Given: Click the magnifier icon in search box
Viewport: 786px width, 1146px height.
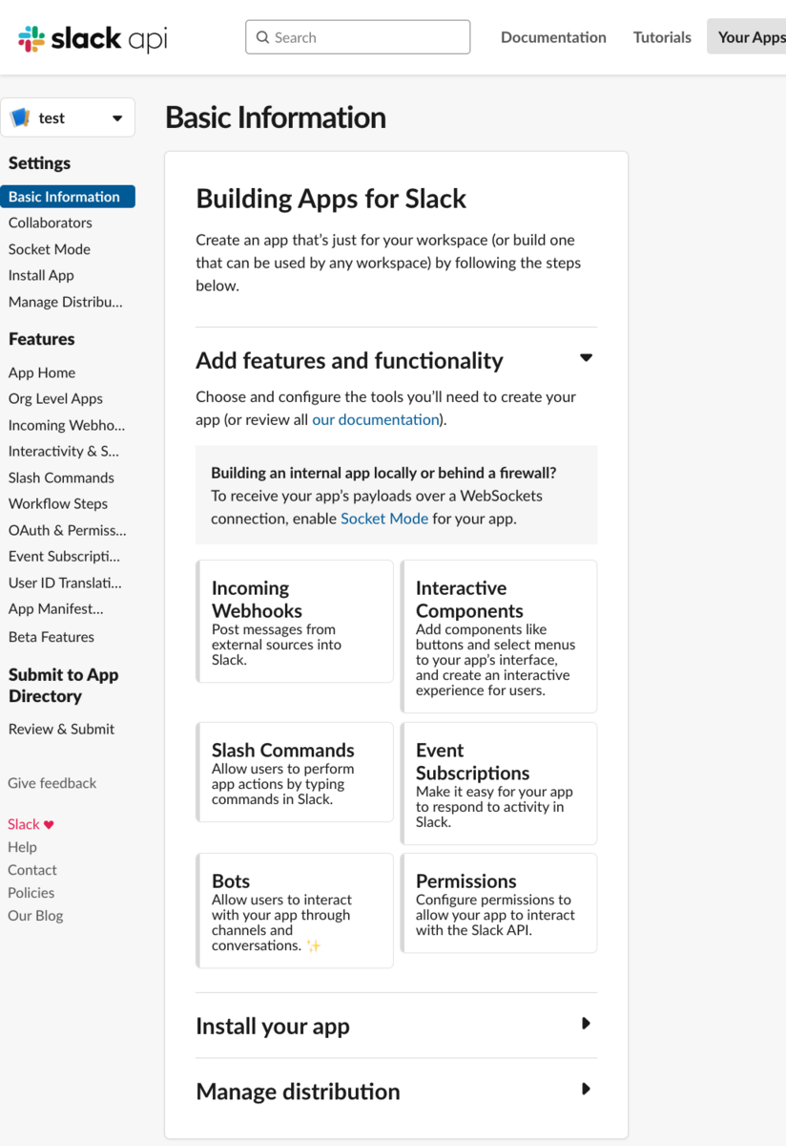Looking at the screenshot, I should click(x=262, y=37).
